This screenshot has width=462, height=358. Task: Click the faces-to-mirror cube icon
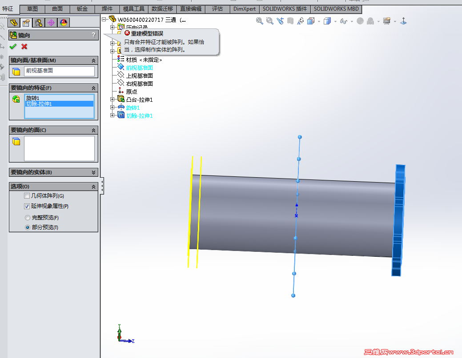16,142
